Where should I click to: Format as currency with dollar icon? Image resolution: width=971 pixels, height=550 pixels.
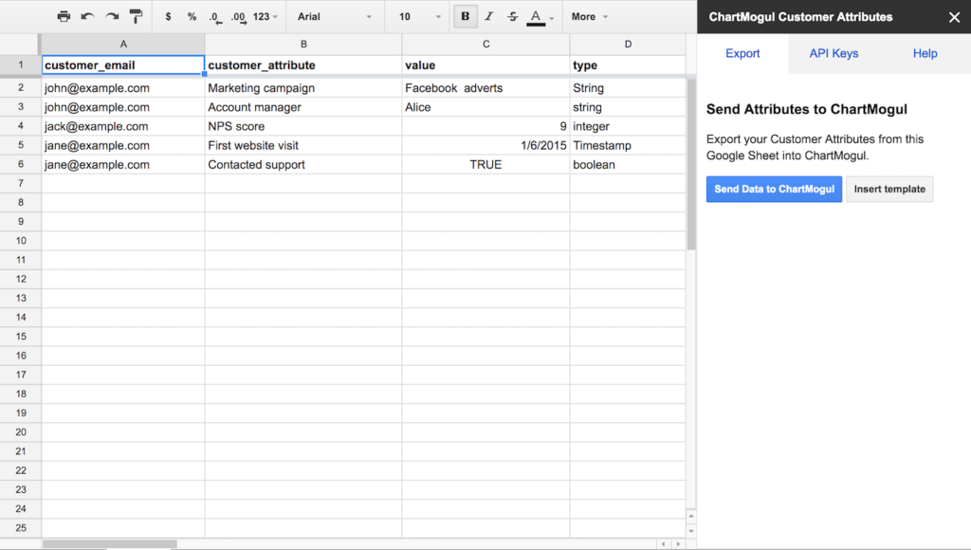[168, 17]
